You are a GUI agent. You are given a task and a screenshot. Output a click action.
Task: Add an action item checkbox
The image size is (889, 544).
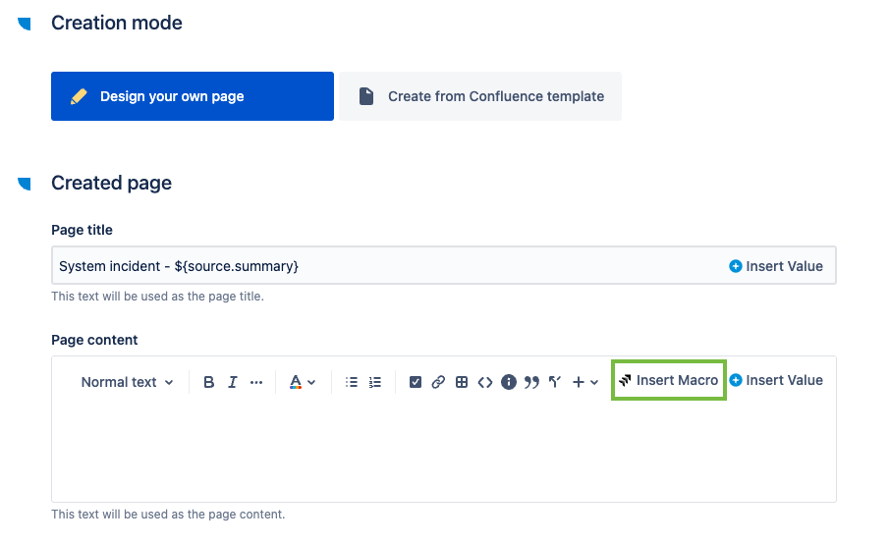tap(415, 382)
